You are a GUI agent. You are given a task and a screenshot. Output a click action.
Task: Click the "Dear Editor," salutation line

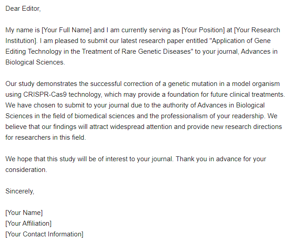[x=23, y=9]
